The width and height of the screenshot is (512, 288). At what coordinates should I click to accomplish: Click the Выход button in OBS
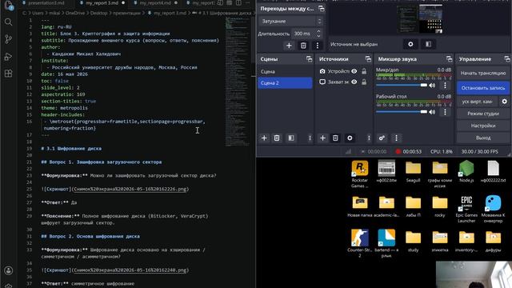483,138
